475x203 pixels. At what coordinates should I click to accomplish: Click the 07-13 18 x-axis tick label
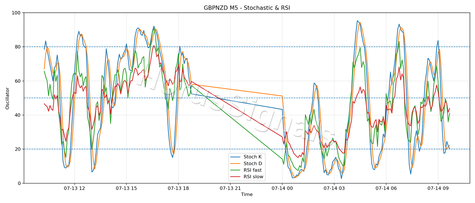click(178, 188)
